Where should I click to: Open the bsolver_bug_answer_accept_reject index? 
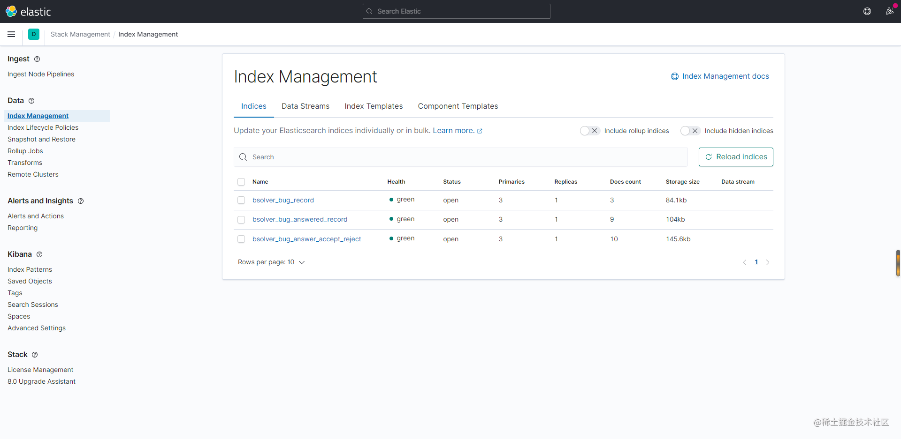306,239
